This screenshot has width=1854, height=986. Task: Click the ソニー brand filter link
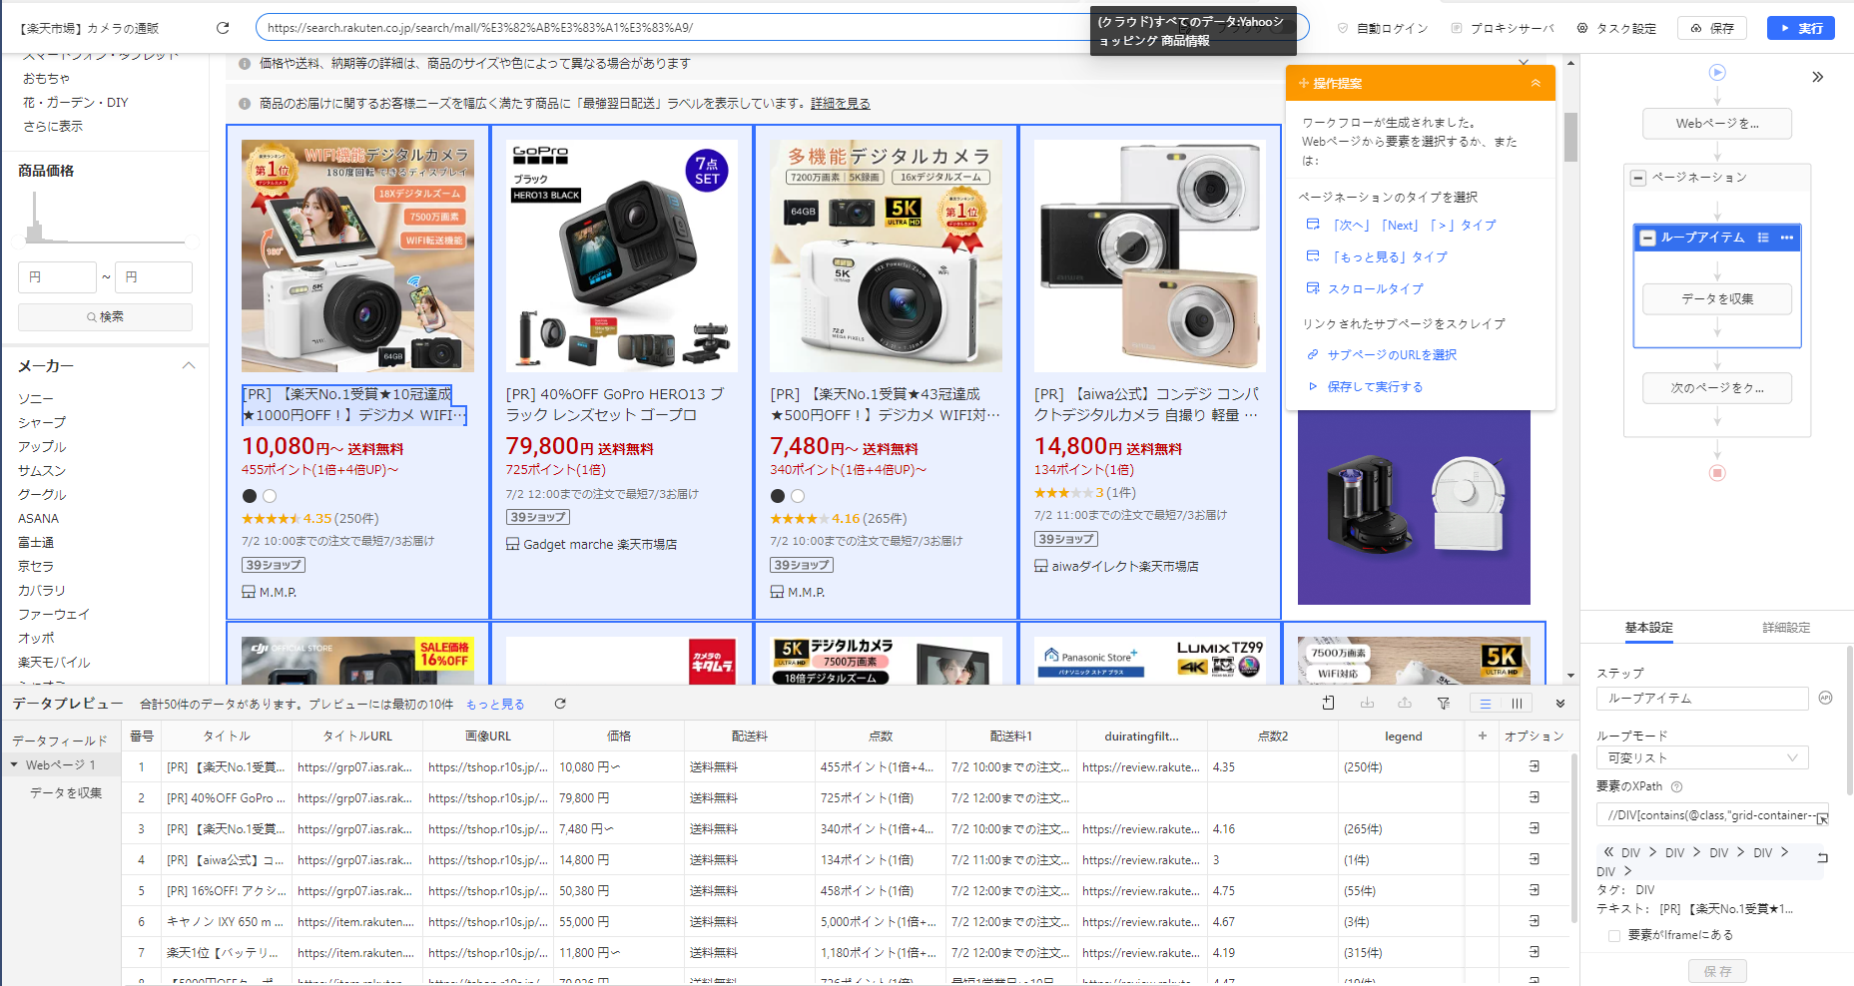pos(36,398)
